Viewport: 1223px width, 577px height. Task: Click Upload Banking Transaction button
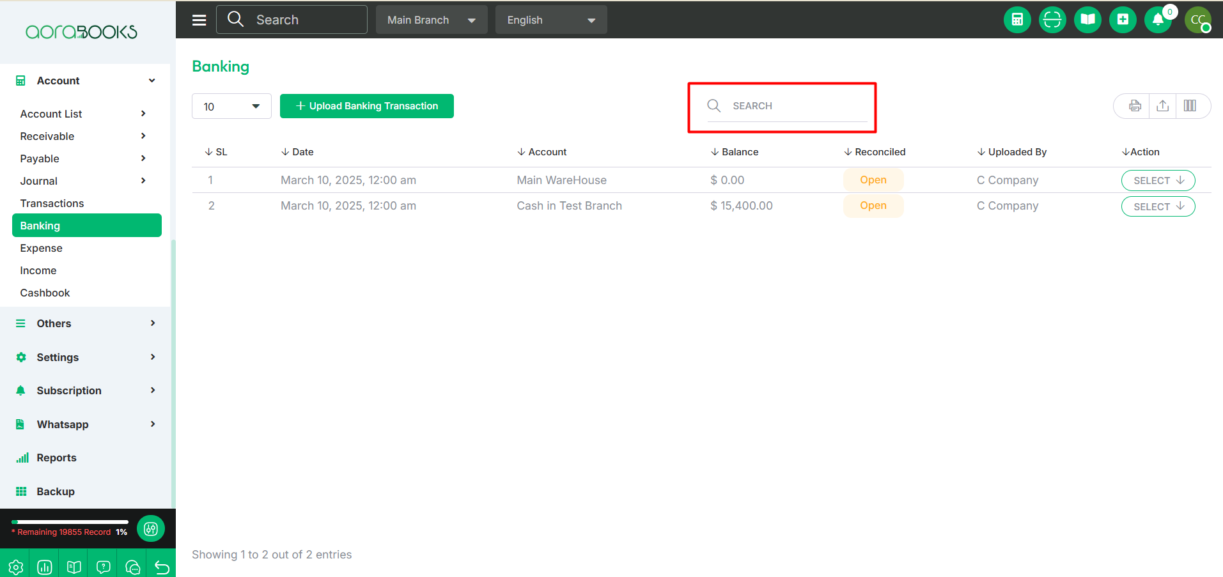pyautogui.click(x=367, y=106)
